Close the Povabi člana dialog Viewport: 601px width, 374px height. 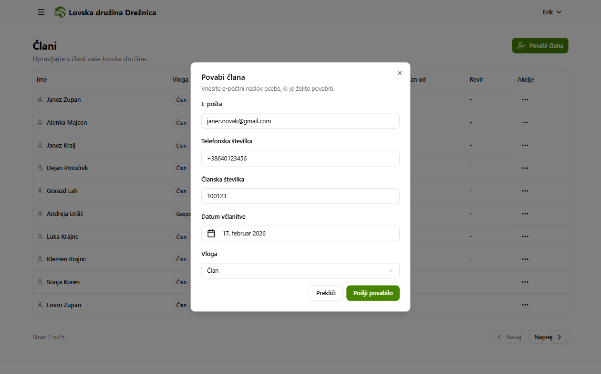click(400, 73)
